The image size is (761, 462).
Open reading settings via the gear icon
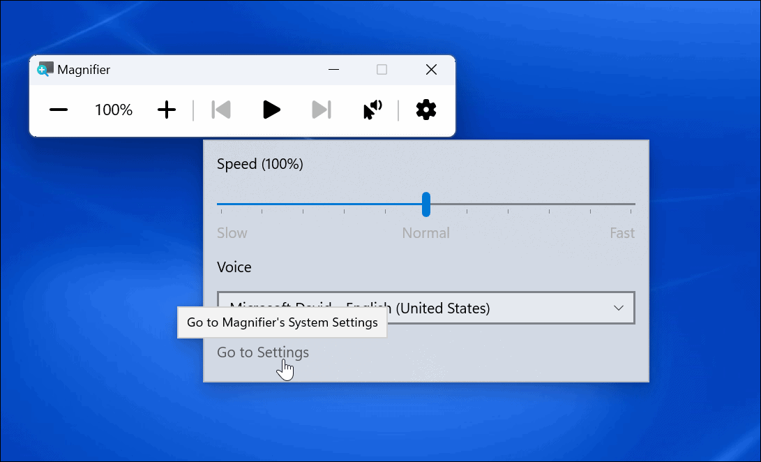(x=426, y=110)
